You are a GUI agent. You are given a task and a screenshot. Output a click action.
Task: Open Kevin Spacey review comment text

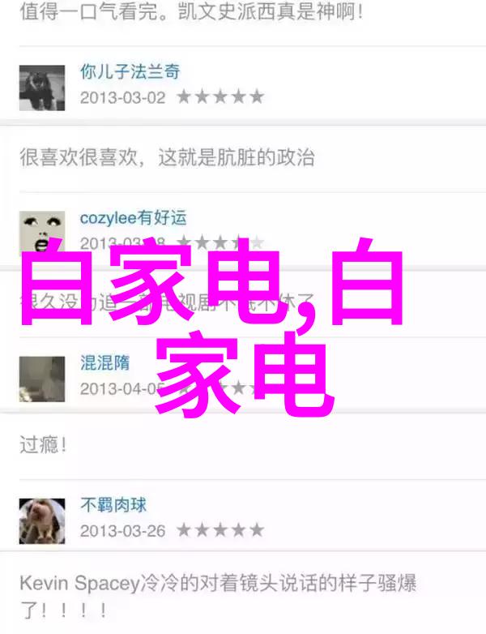[x=218, y=596]
